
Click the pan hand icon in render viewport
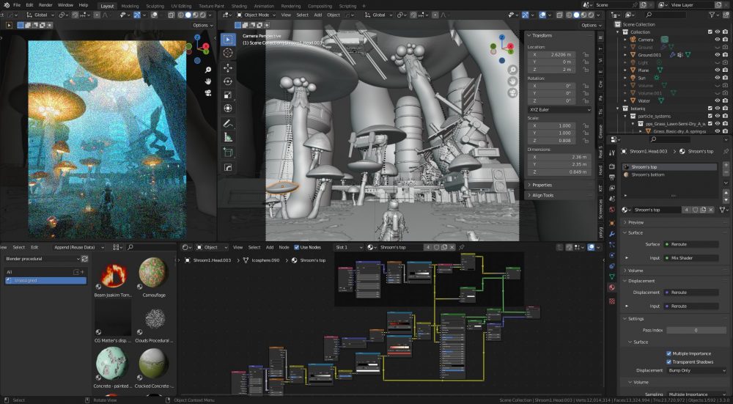pyautogui.click(x=208, y=81)
